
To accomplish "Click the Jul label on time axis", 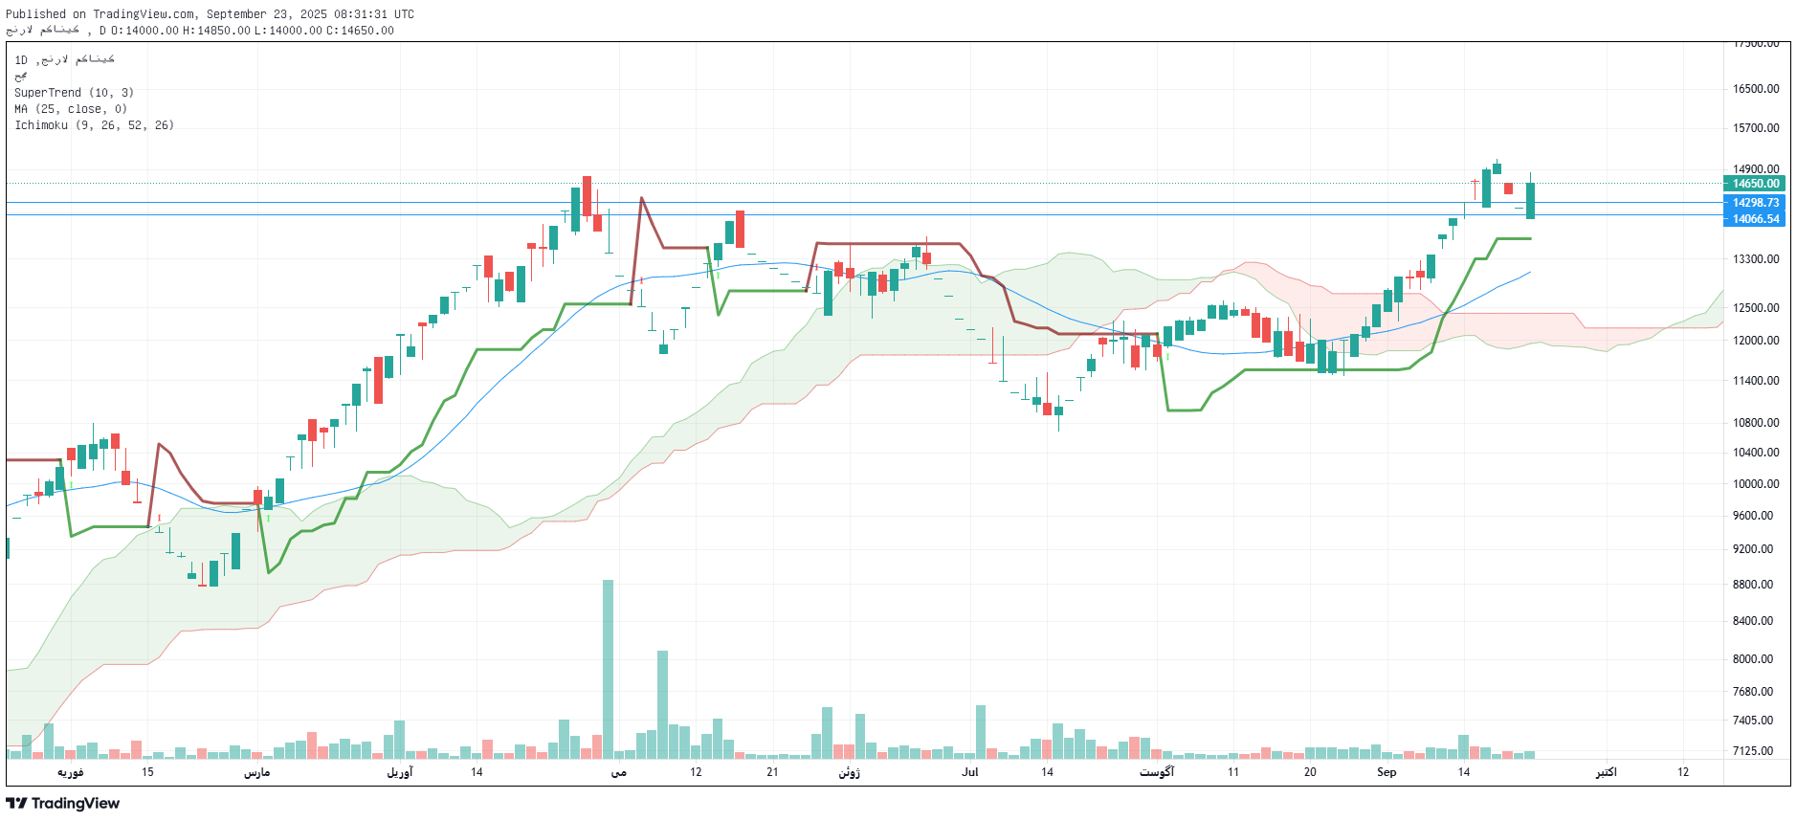I will tap(969, 772).
